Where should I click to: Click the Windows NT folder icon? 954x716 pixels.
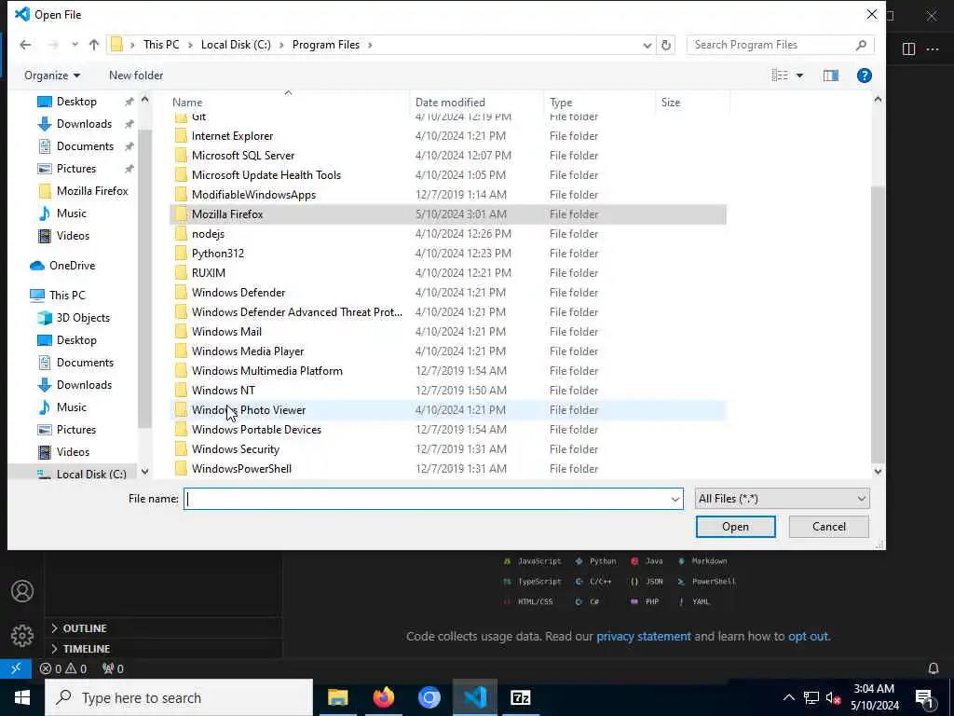(181, 391)
